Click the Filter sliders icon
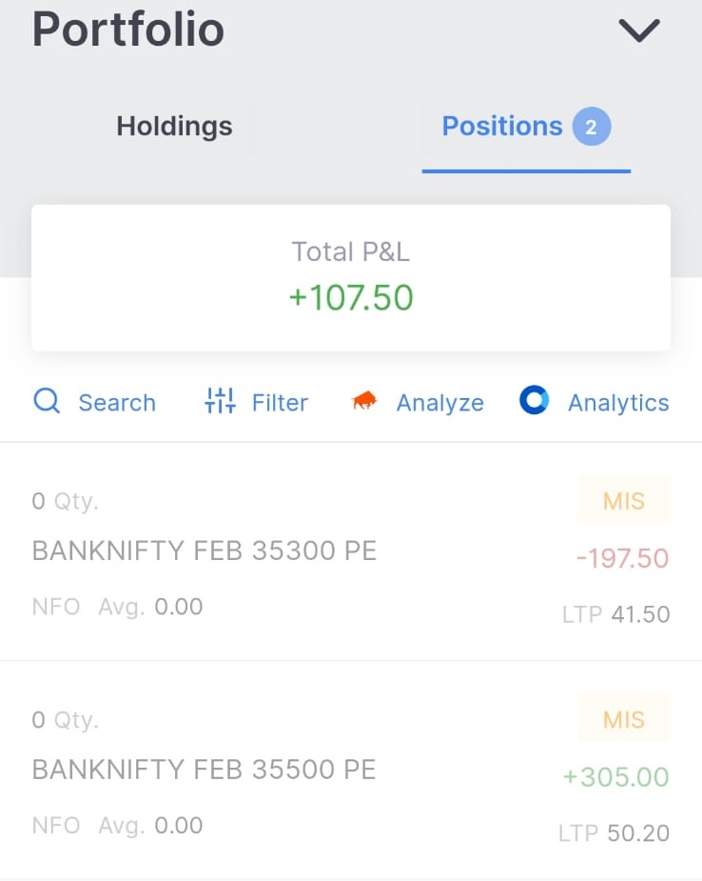The image size is (702, 881). point(220,402)
